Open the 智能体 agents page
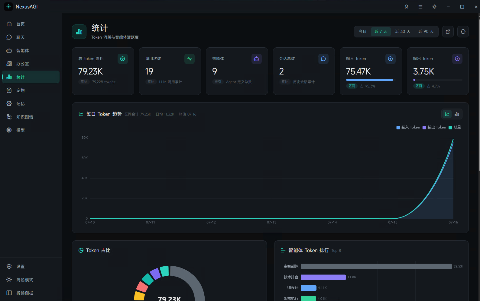The height and width of the screenshot is (301, 480). pos(31,51)
